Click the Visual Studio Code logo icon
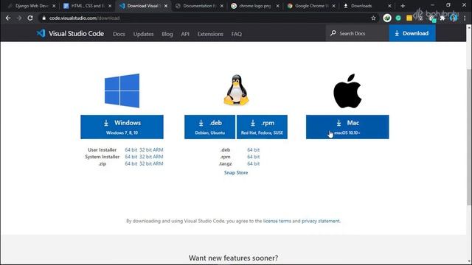 (41, 33)
